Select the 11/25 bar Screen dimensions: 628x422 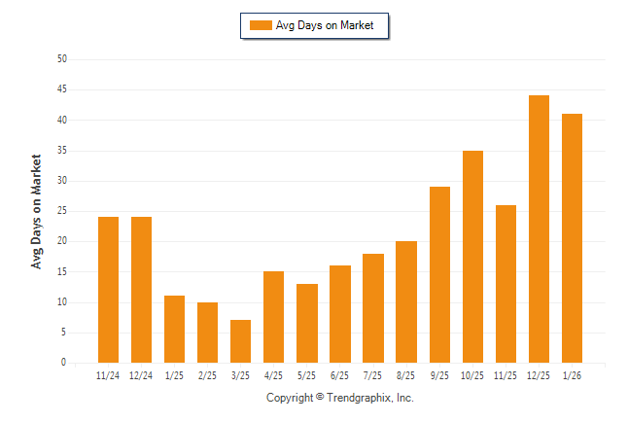(506, 284)
